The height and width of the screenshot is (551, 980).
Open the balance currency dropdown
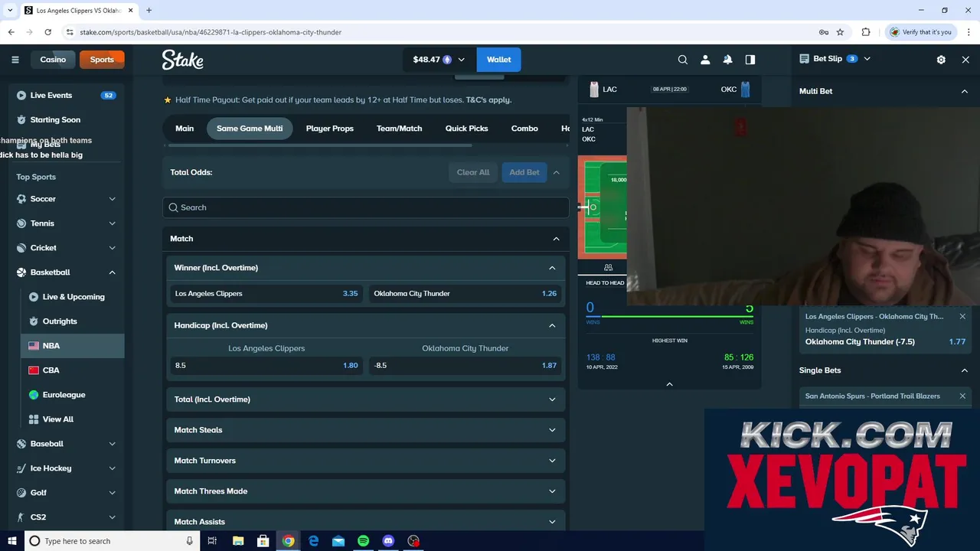(x=439, y=60)
